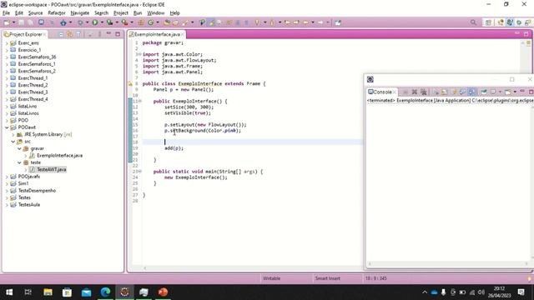
Task: Remove all terminated launches in Console
Action: (x=423, y=92)
